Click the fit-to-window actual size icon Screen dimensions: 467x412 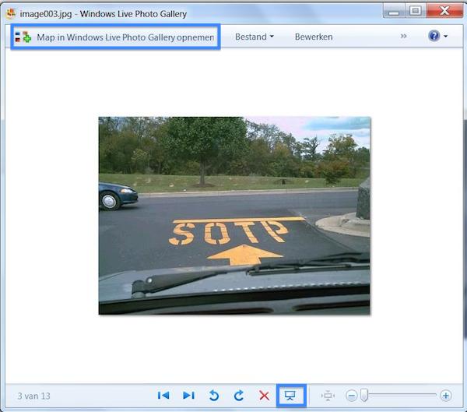(x=328, y=396)
